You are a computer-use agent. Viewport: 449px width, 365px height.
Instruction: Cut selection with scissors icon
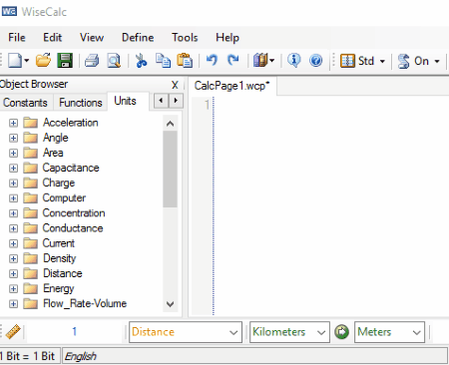[141, 61]
